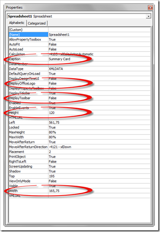Select the MaxHeight property

(x=17, y=132)
